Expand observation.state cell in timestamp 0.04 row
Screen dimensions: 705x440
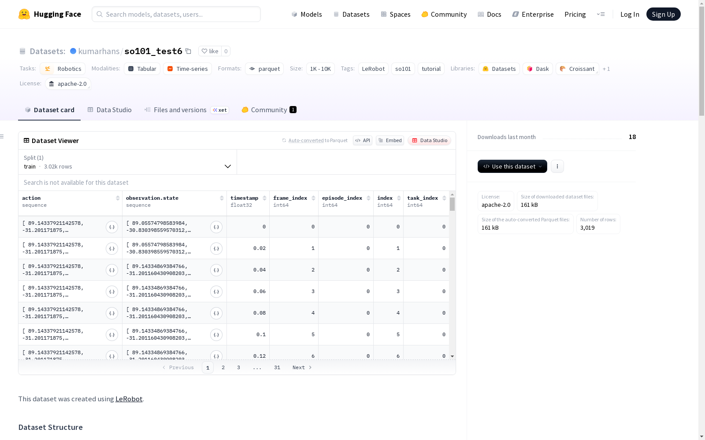216,270
